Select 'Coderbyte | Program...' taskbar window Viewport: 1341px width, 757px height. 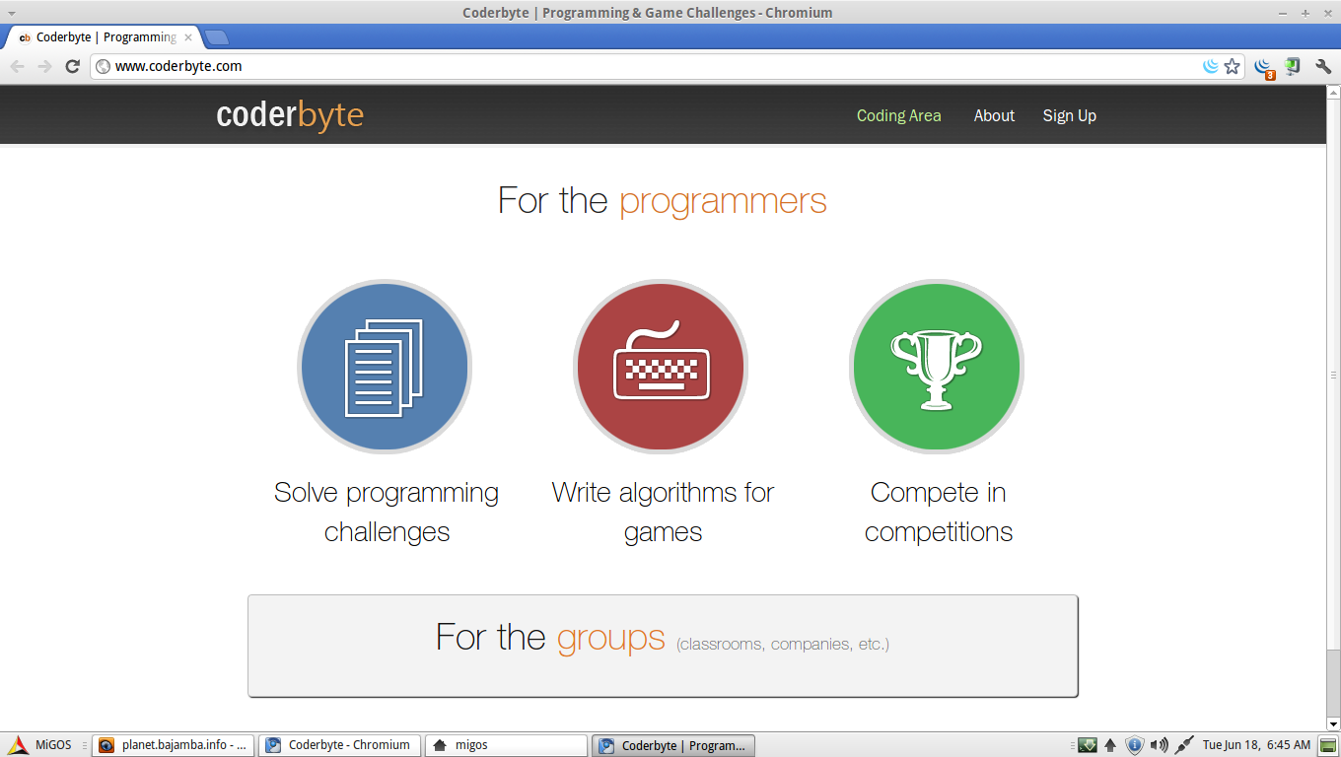coord(673,745)
